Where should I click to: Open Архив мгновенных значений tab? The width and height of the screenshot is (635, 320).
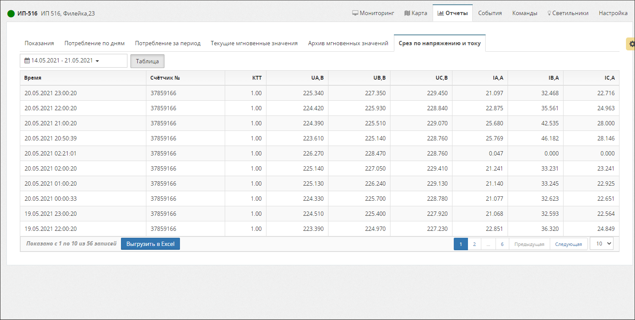click(x=348, y=43)
